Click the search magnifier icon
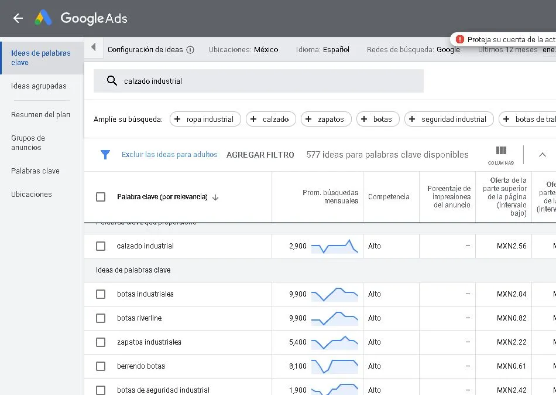The height and width of the screenshot is (395, 556). (112, 81)
